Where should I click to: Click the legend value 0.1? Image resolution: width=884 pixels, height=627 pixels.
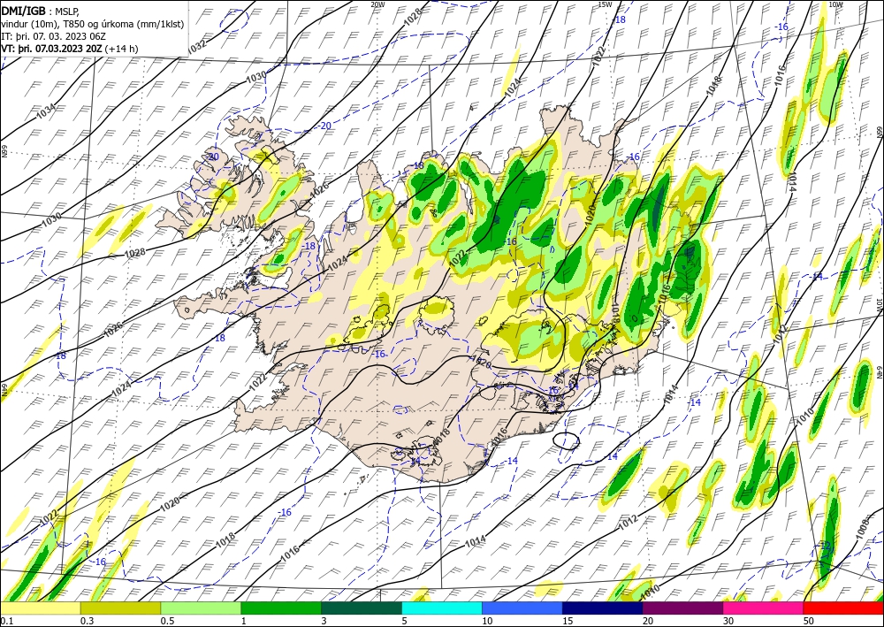pos(6,621)
